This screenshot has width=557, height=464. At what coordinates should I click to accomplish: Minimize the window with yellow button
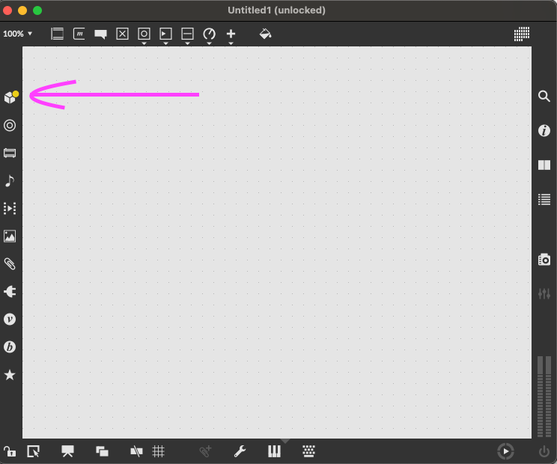(x=22, y=10)
